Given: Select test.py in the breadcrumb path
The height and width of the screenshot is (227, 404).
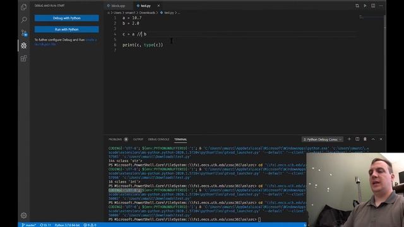Looking at the screenshot, I should [169, 13].
